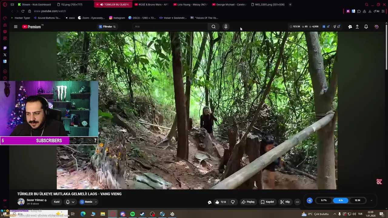Switch to the George Michael - Careless tab
Image resolution: width=388 pixels, height=218 pixels.
point(229,5)
